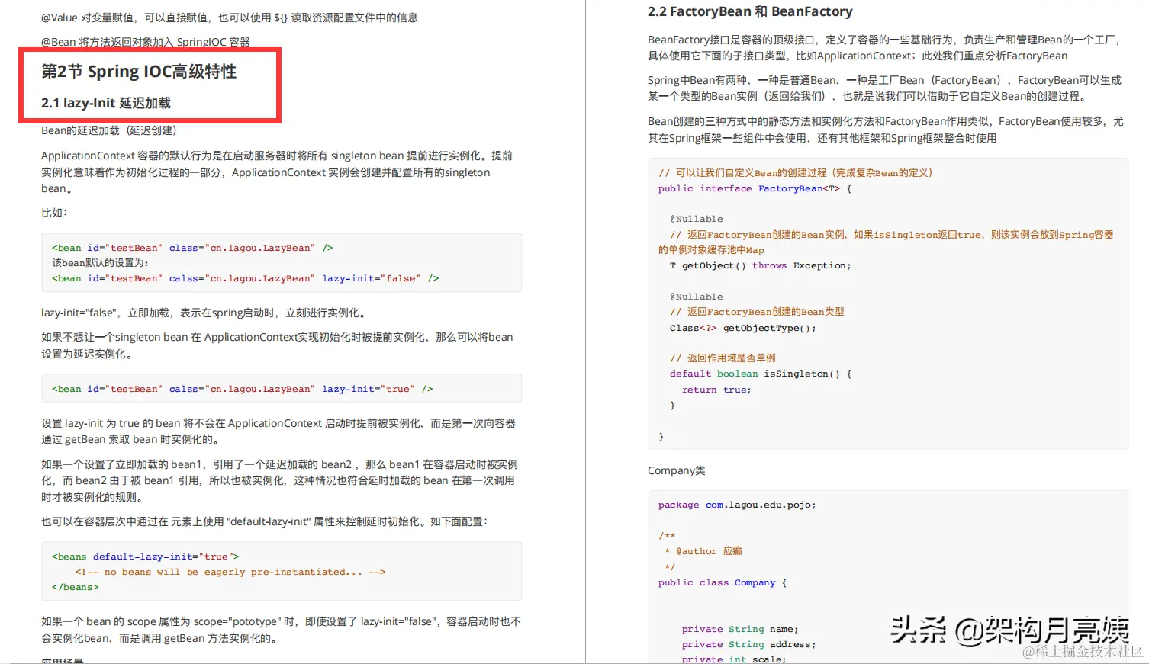Click the "Company类" label above the code block
The width and height of the screenshot is (1149, 664).
coord(676,470)
